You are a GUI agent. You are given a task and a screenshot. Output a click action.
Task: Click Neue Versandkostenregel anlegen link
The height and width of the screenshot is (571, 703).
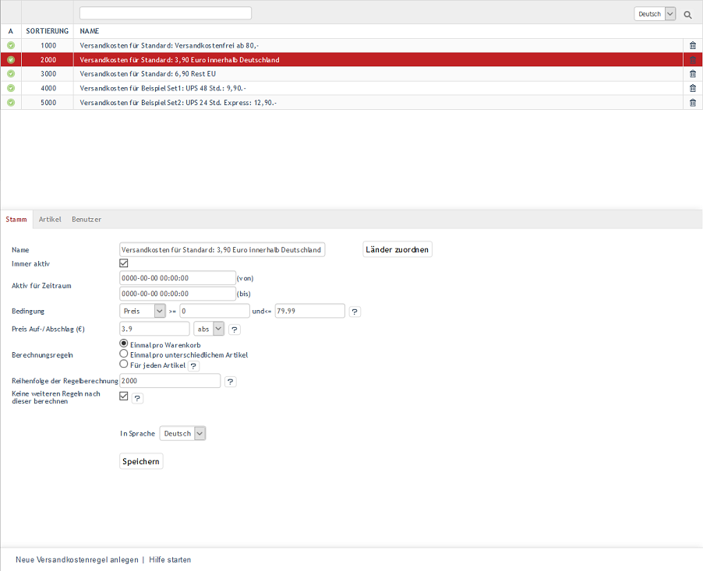(x=76, y=559)
